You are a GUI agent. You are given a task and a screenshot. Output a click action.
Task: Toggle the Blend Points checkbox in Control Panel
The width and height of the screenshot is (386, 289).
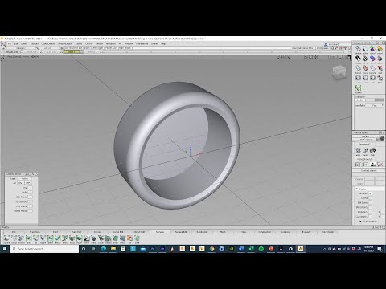tap(371, 207)
